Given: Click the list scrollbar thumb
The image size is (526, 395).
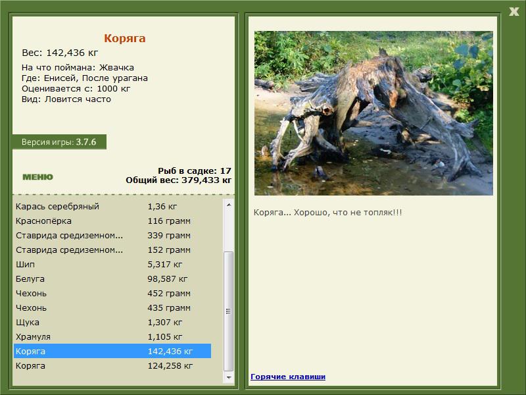Looking at the screenshot, I should 228,311.
